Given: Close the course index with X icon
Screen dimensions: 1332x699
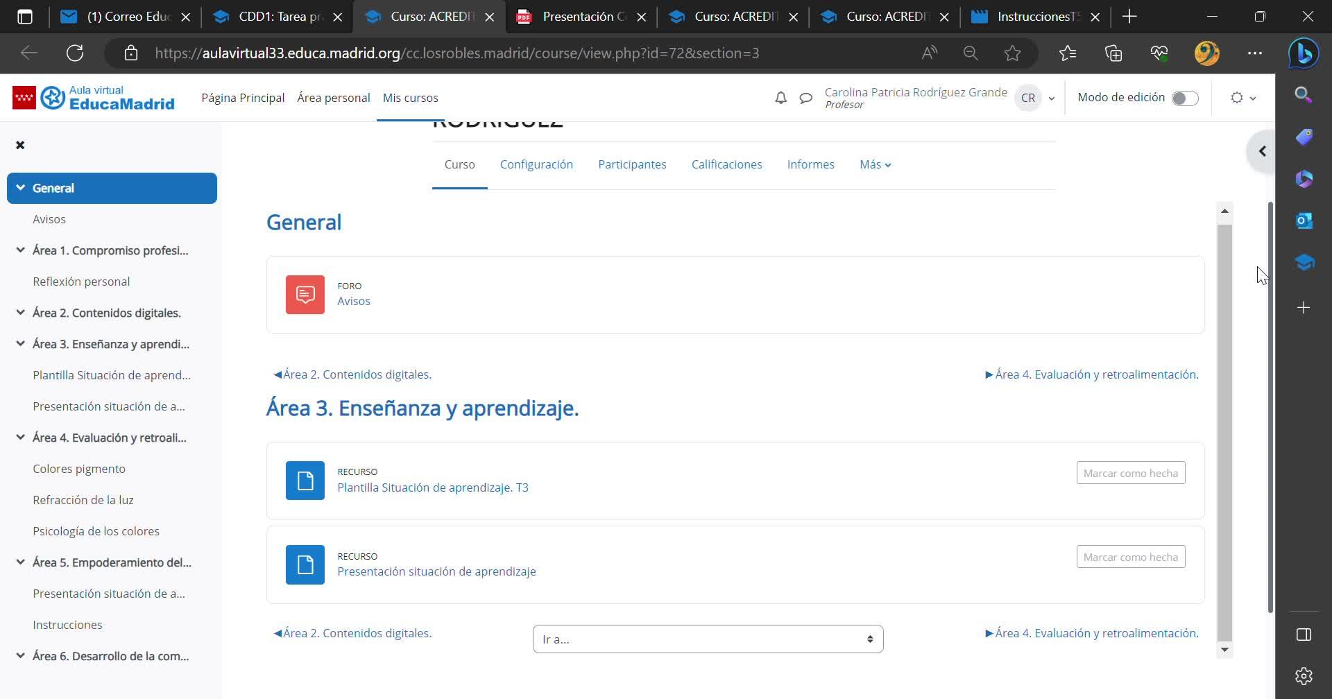Looking at the screenshot, I should tap(20, 145).
